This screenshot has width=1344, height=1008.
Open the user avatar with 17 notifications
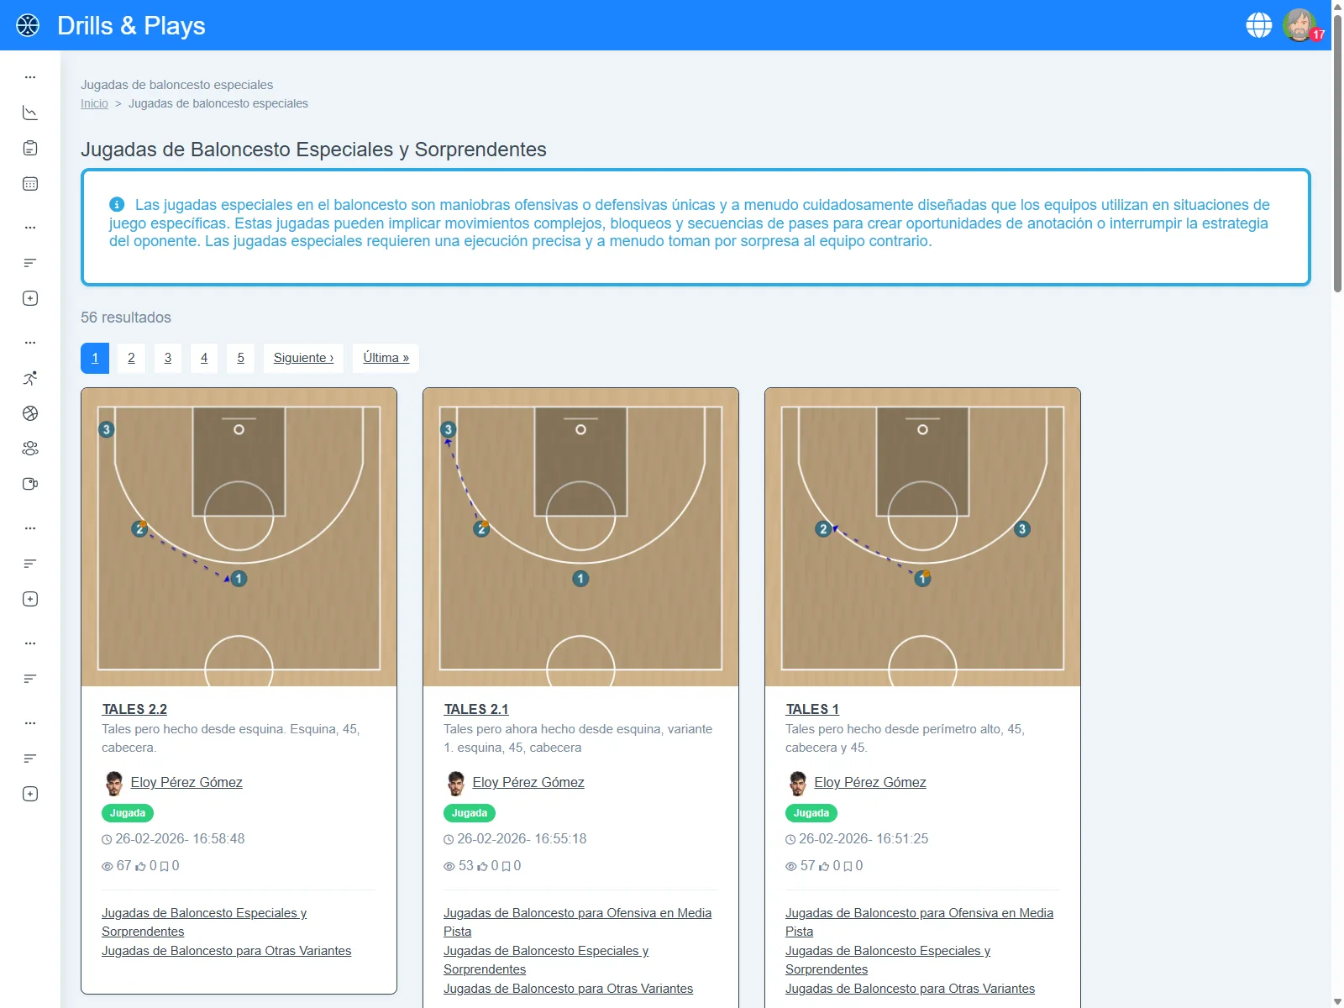[1300, 25]
